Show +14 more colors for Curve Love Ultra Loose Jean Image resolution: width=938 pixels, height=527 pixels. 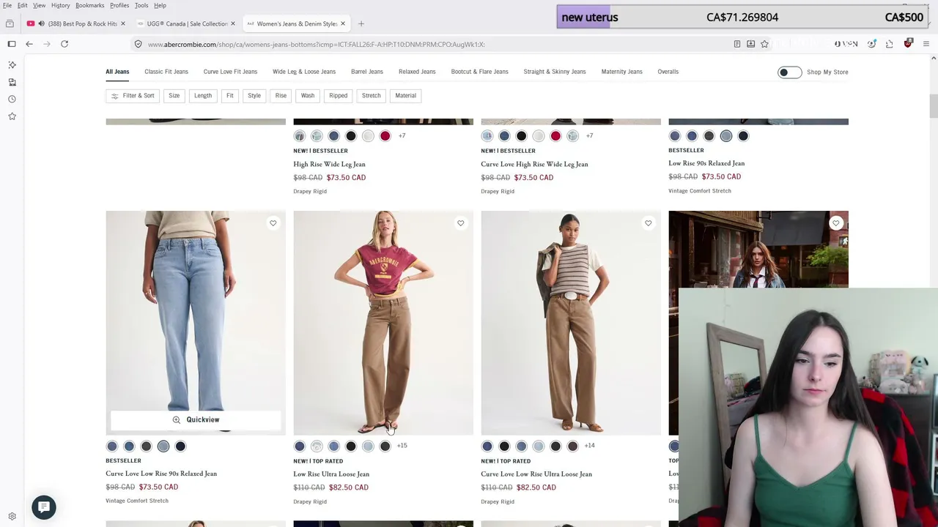(589, 445)
